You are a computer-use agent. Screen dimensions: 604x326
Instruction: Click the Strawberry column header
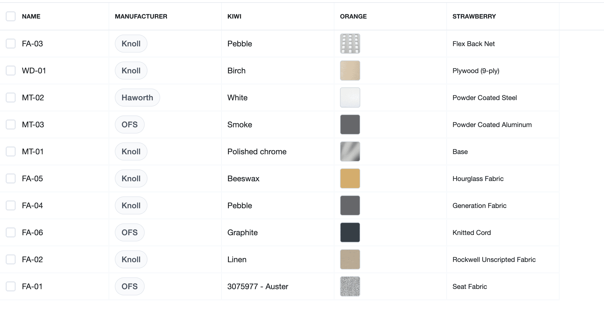point(474,16)
